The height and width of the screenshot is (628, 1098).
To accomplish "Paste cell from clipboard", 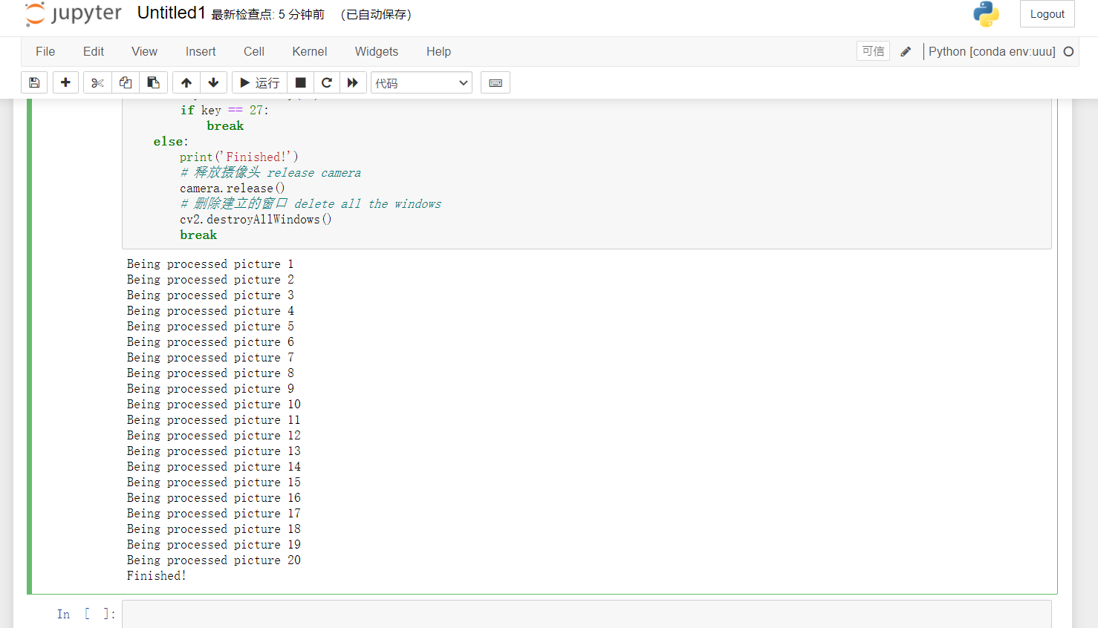I will (x=153, y=82).
